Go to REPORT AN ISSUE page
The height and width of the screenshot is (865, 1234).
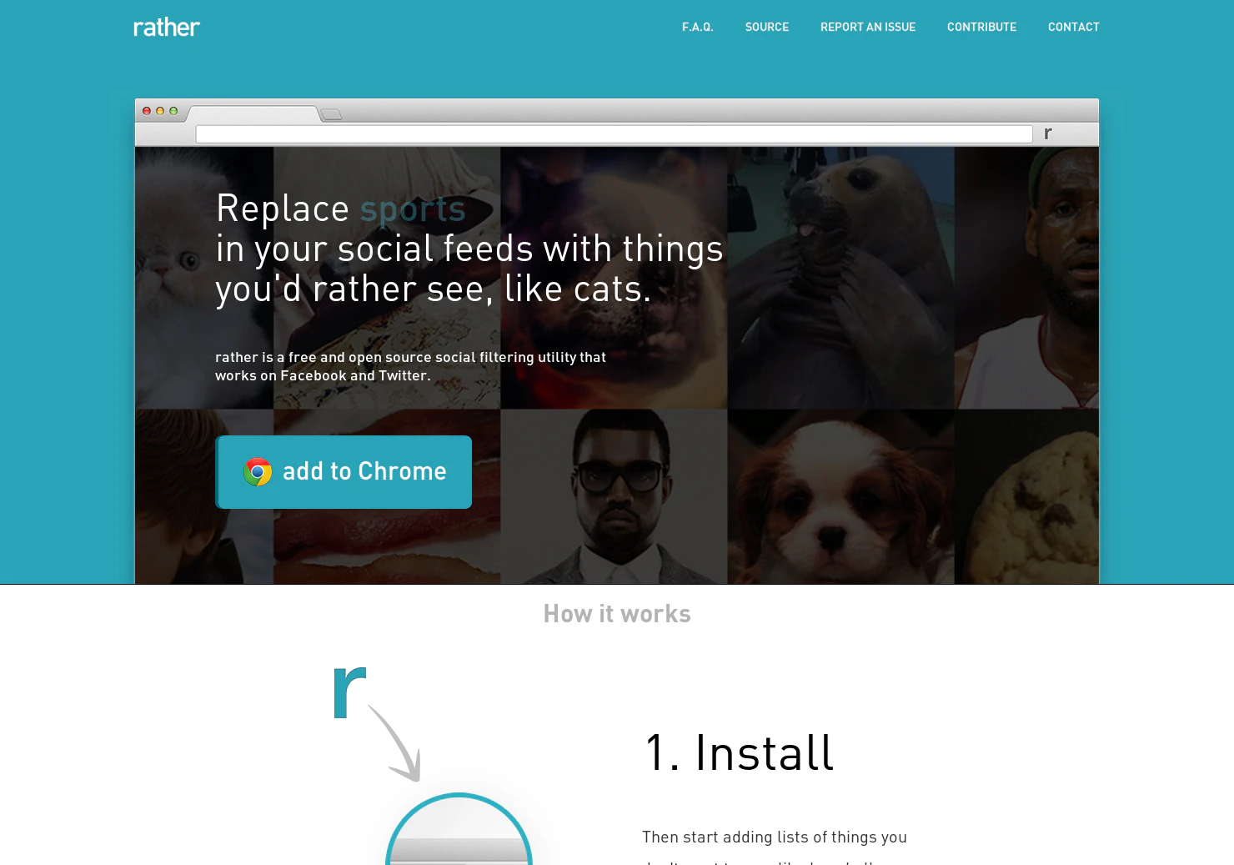coord(868,28)
